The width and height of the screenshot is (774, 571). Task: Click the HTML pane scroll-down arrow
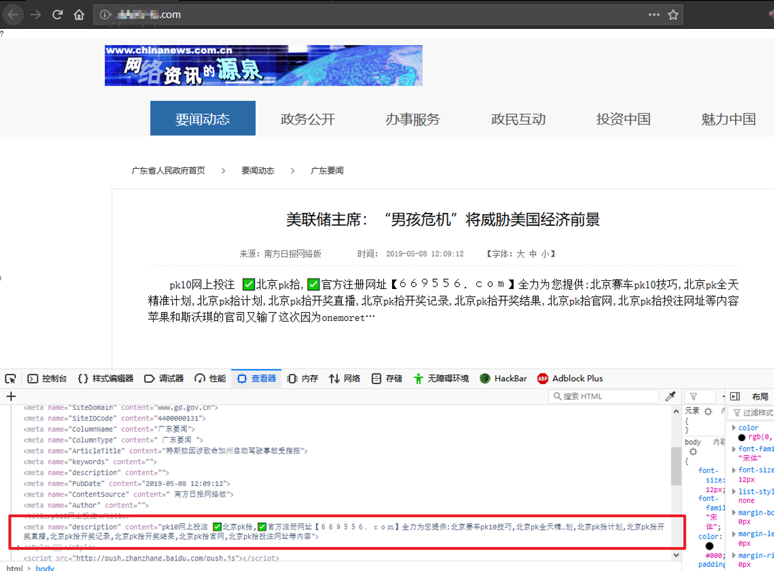pyautogui.click(x=676, y=555)
